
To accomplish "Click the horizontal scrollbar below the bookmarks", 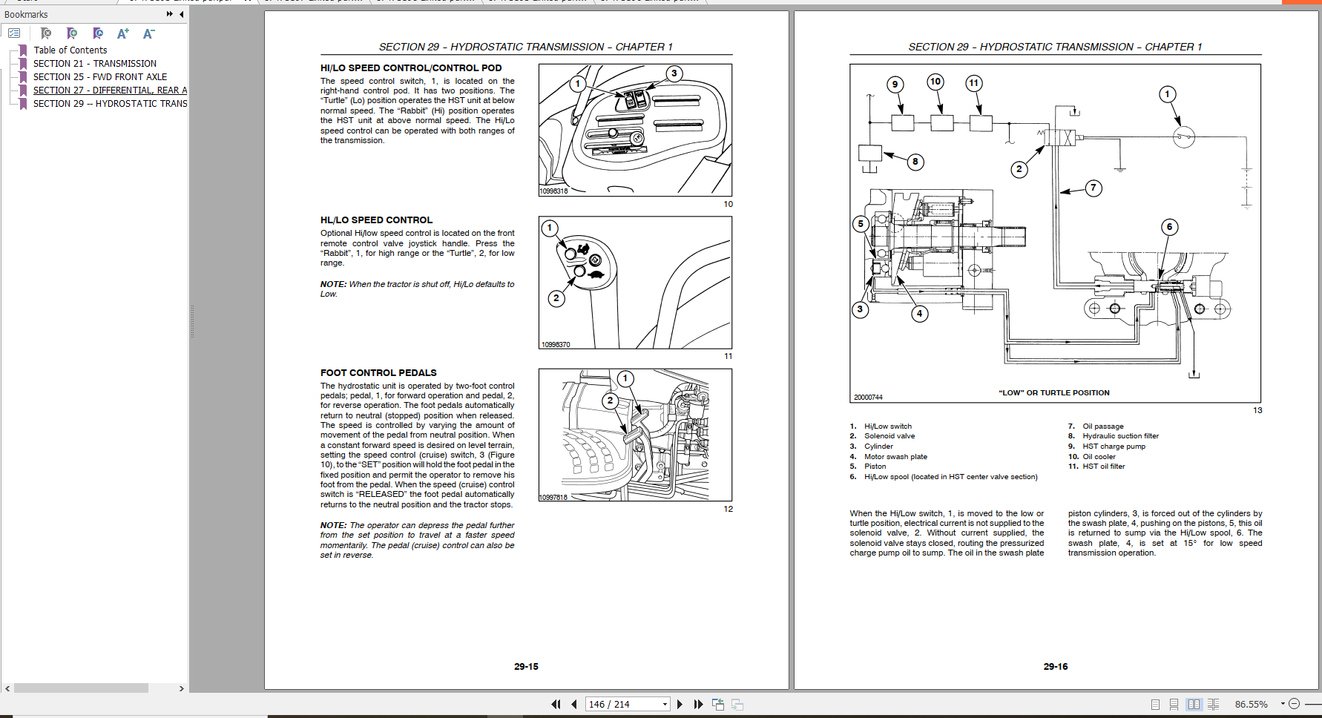I will (x=82, y=688).
